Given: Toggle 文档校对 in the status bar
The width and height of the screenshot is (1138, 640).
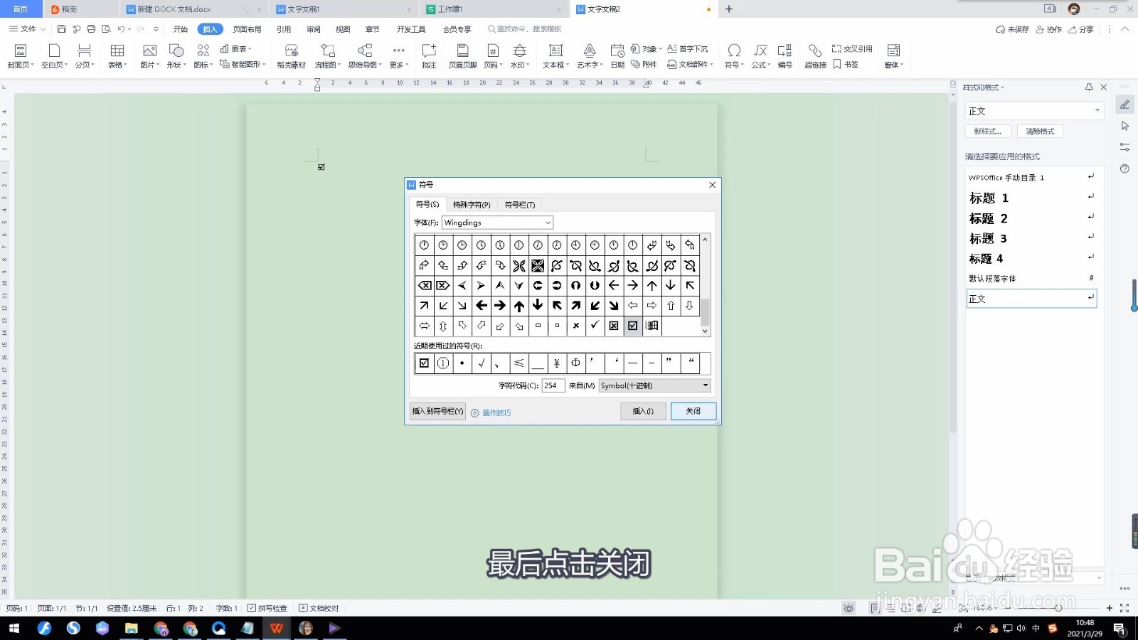Looking at the screenshot, I should (320, 608).
